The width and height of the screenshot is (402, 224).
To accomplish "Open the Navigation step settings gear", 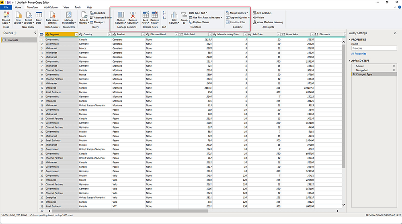I will coord(394,70).
